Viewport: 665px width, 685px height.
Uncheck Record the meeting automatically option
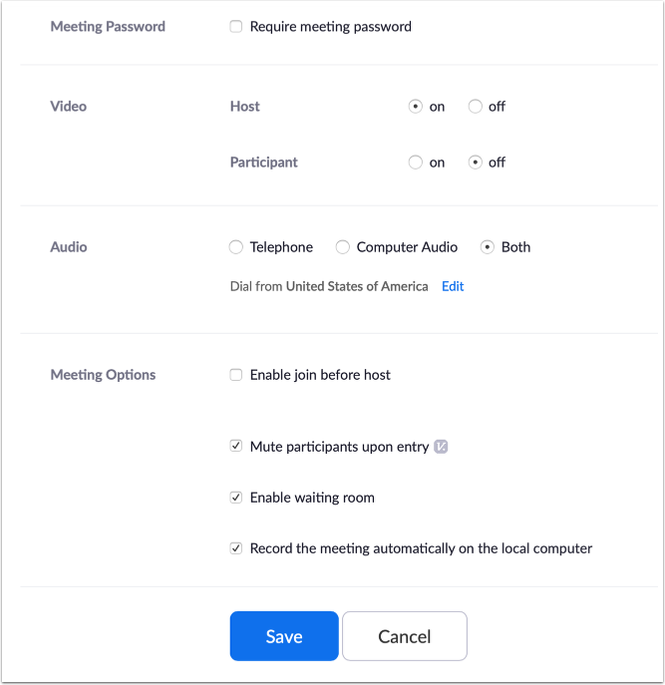236,548
